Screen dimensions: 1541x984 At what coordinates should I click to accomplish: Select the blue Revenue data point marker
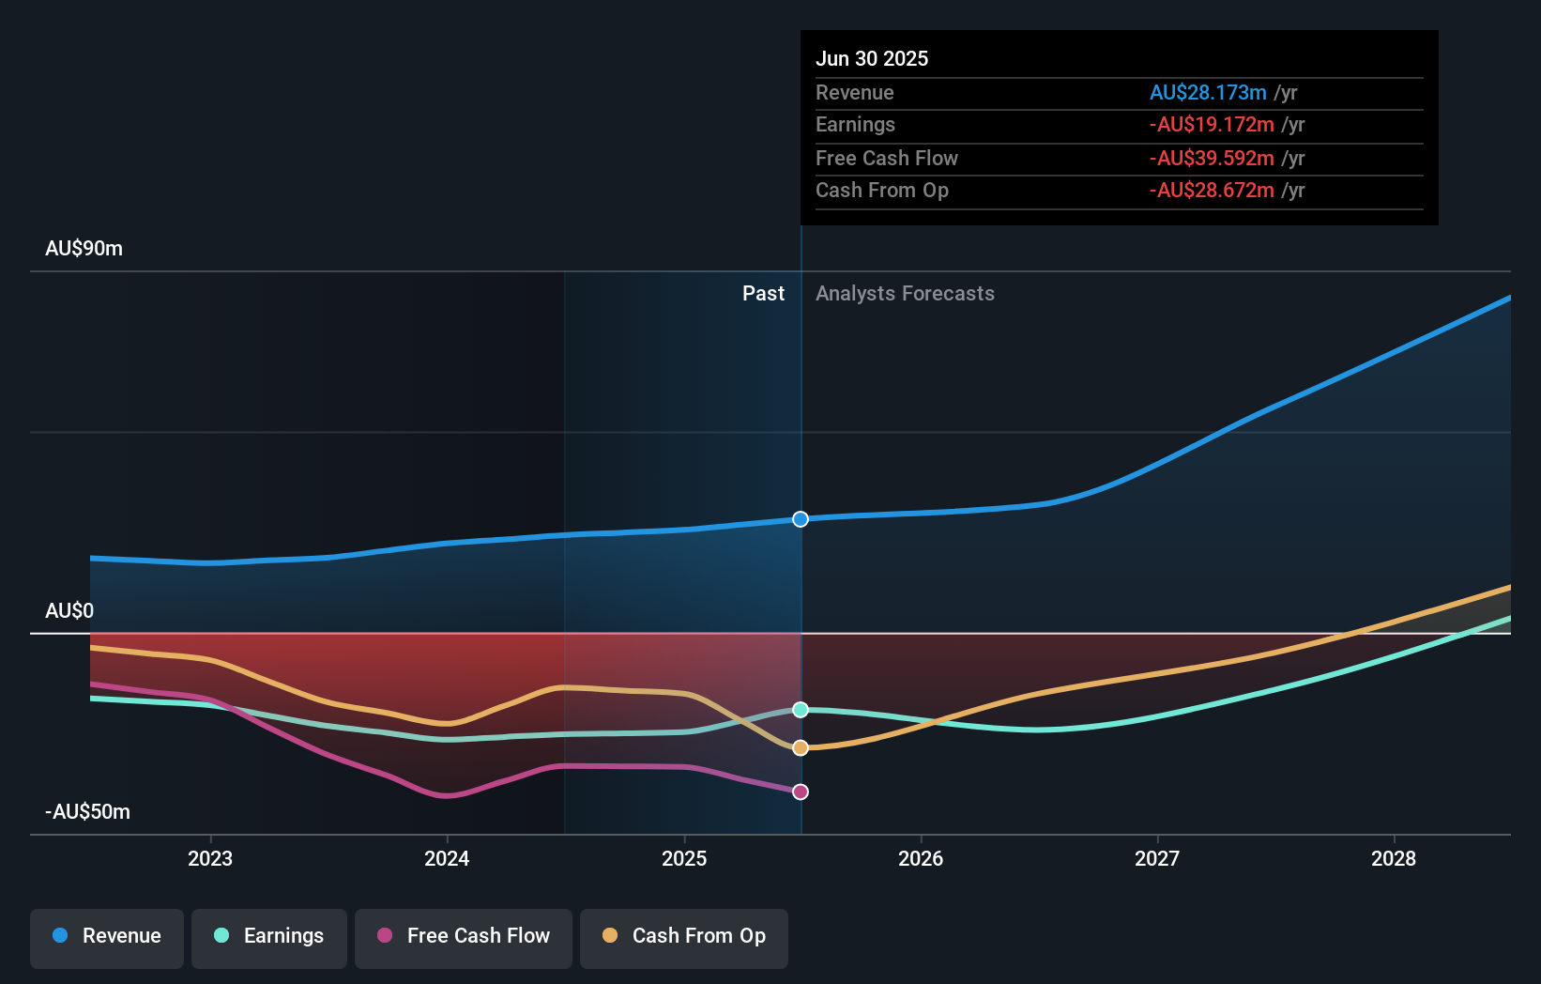coord(800,519)
